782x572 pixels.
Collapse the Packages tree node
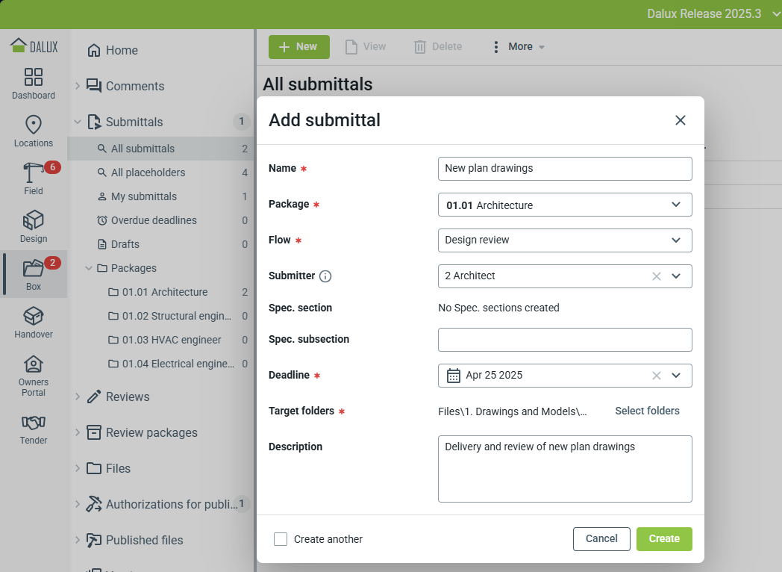(x=90, y=268)
